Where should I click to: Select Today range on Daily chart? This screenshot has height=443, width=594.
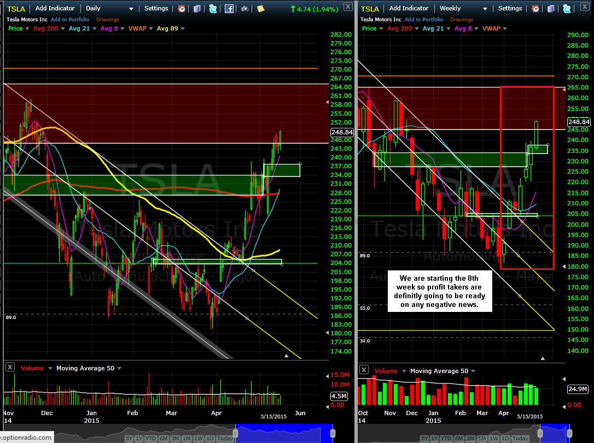(x=225, y=439)
